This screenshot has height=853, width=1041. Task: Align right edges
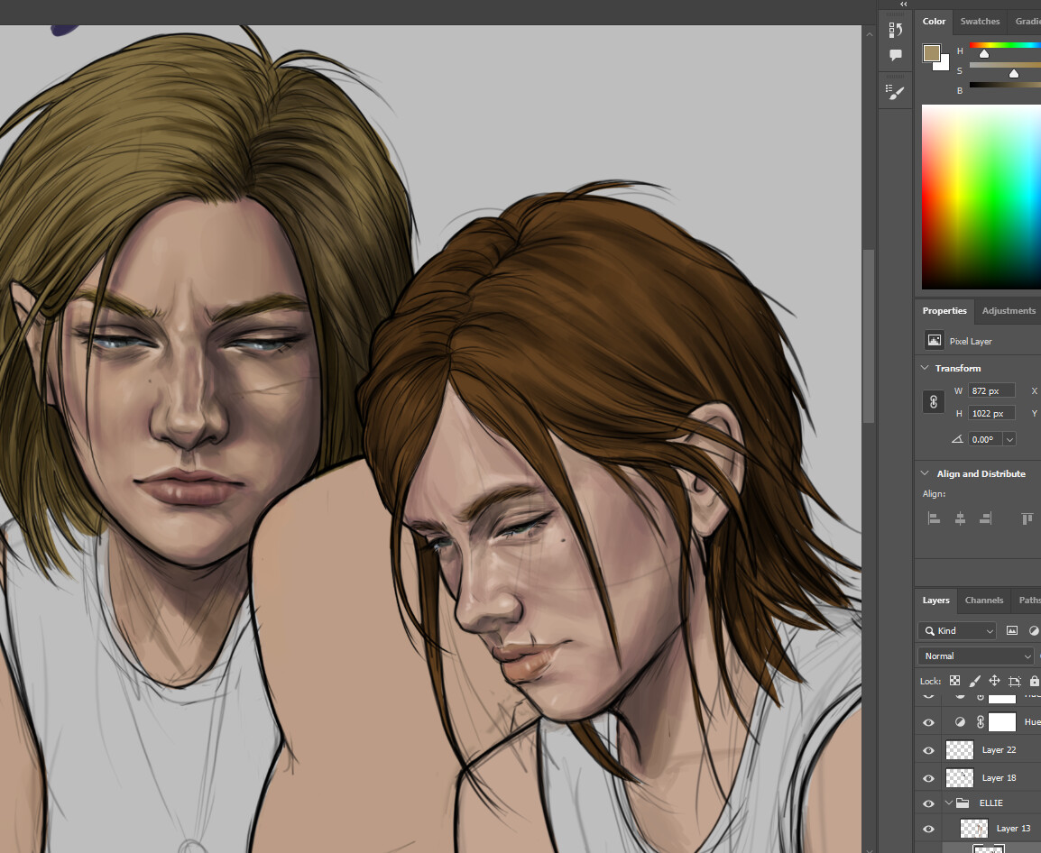tap(985, 518)
